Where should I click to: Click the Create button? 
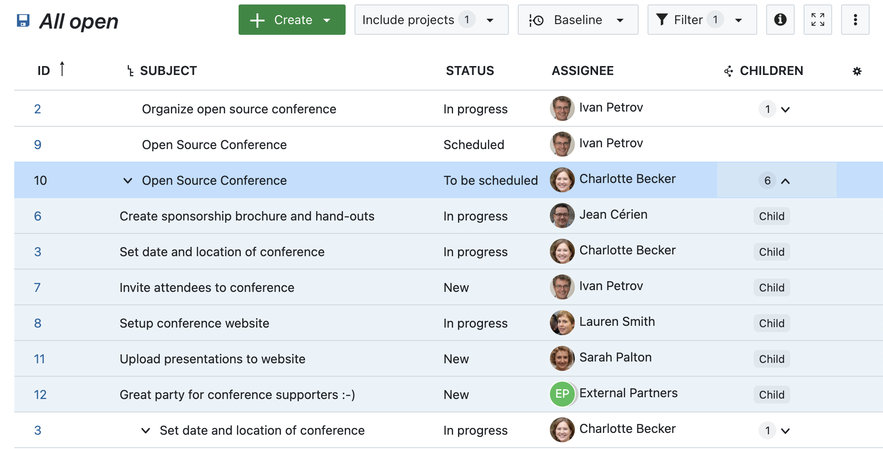tap(292, 20)
